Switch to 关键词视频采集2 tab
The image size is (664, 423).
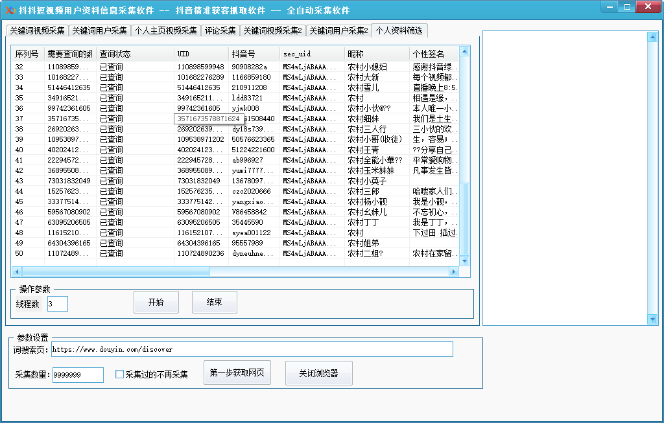coord(273,30)
